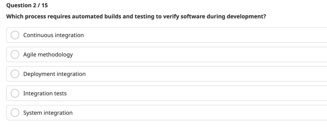Select the Agile methodology radio button
Image resolution: width=327 pixels, height=130 pixels.
click(x=15, y=54)
